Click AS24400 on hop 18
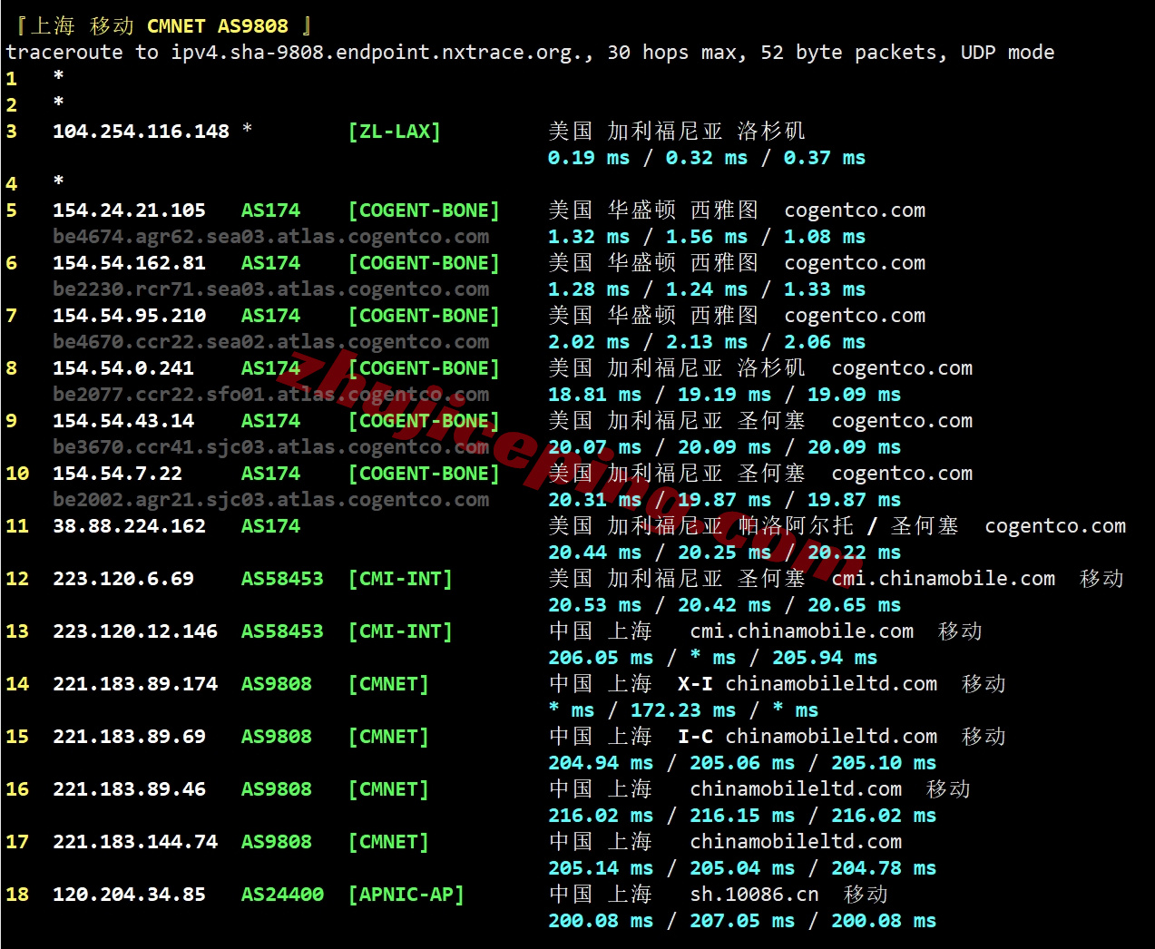1155x949 pixels. click(x=282, y=895)
